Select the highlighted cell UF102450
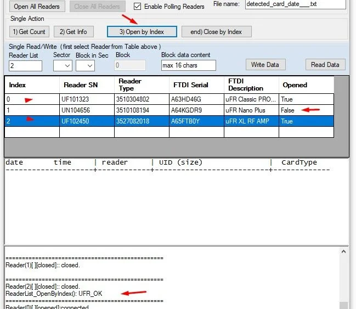Viewport: 356px width, 309px height. pyautogui.click(x=87, y=121)
